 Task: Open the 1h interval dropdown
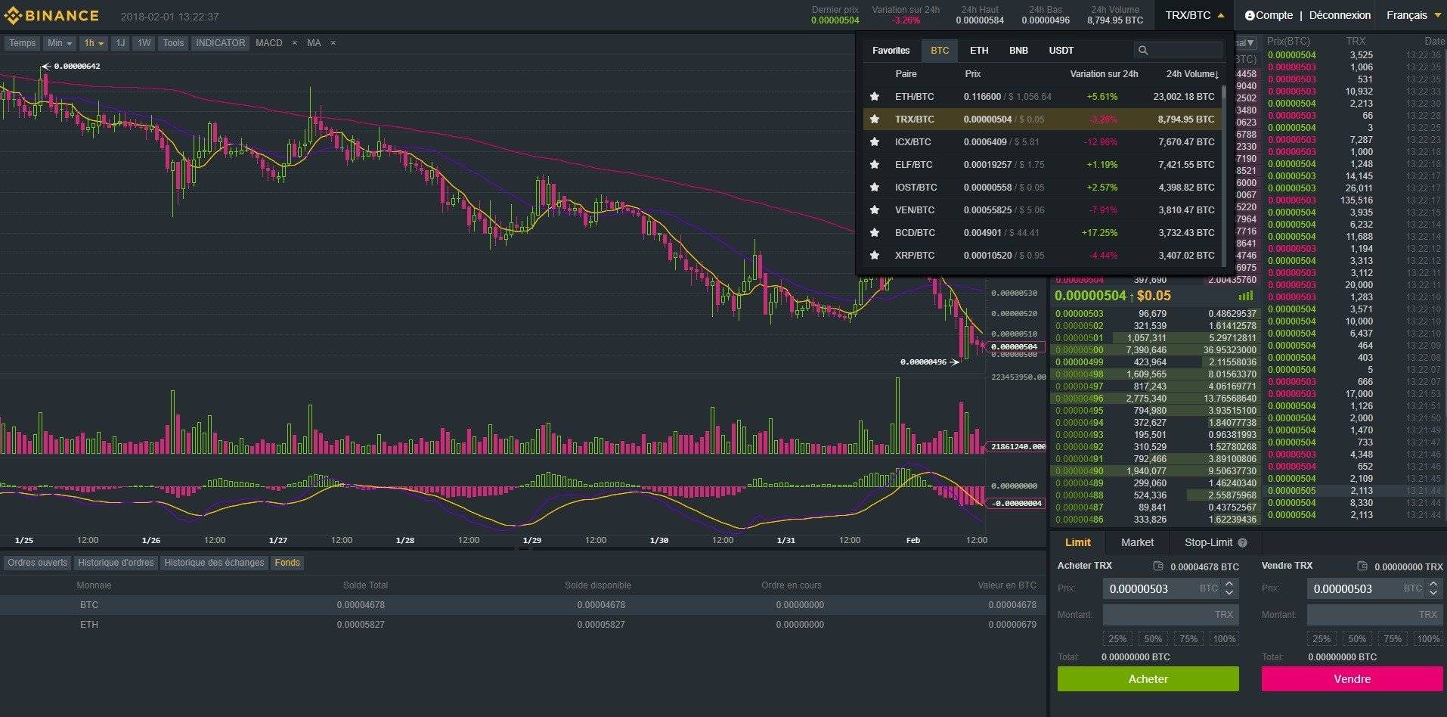point(95,43)
